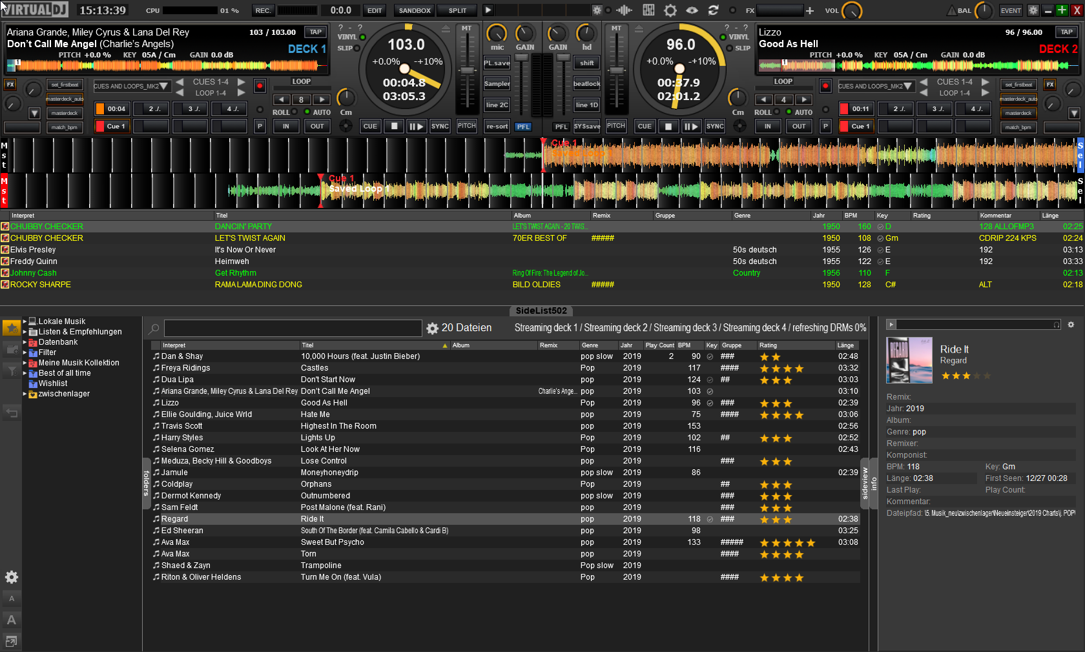Screen dimensions: 1085x652
Task: Click the TAP button on deck 2
Action: pos(1066,32)
